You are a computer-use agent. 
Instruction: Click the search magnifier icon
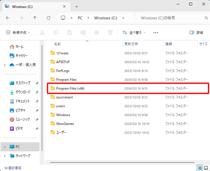206,18
